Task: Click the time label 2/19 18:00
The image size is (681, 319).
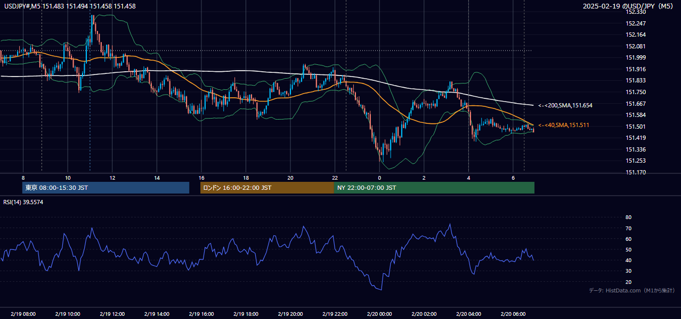Action: [x=246, y=314]
